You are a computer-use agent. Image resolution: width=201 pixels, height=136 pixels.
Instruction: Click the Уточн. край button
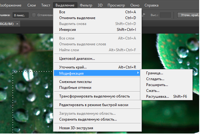point(189,15)
